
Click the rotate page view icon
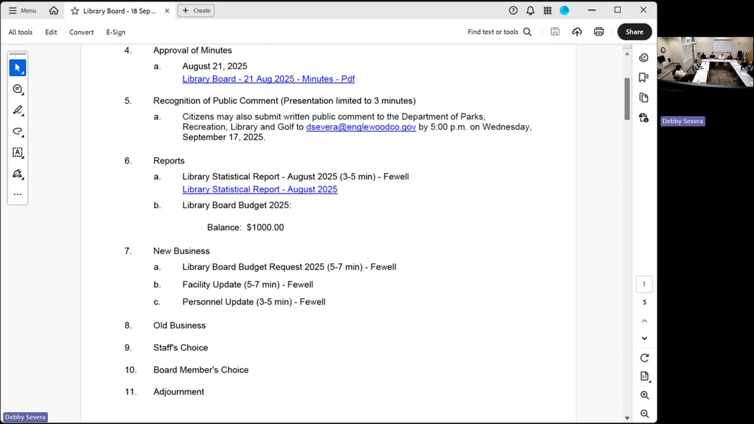click(644, 358)
